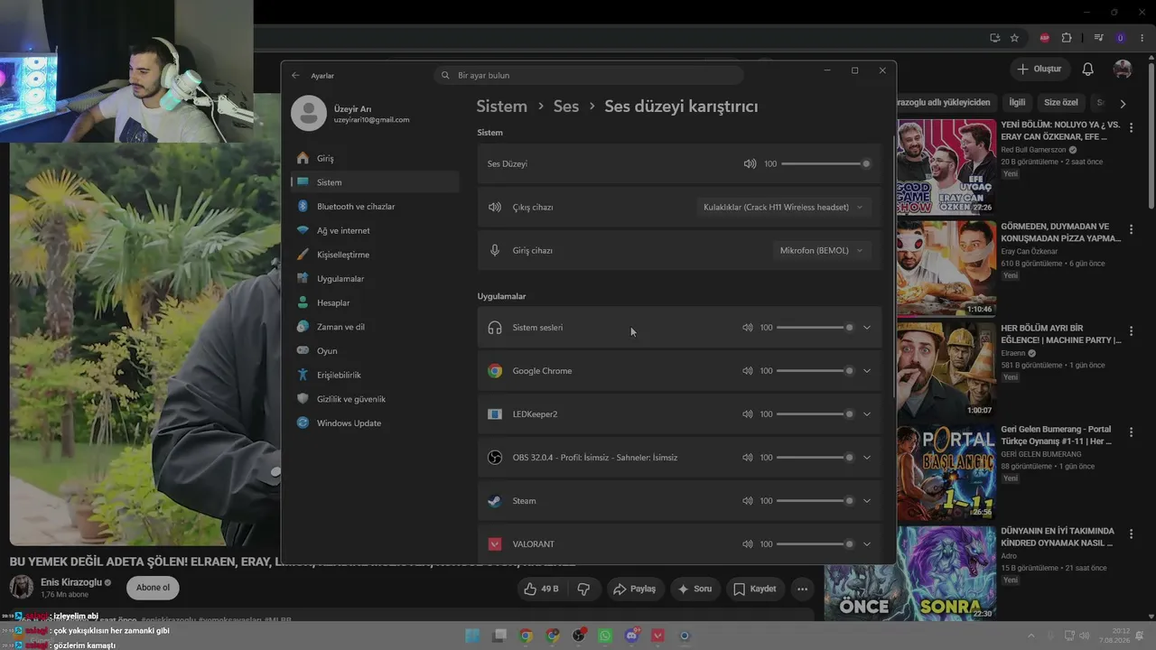Open WhatsApp from the taskbar

[x=605, y=636]
